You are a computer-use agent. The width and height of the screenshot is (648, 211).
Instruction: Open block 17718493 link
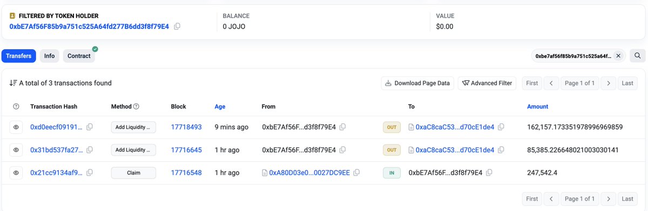click(186, 127)
